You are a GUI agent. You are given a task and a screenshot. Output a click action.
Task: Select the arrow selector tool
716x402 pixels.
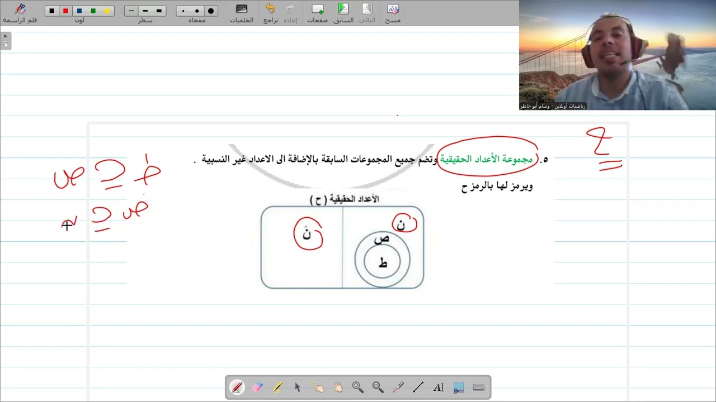pos(298,387)
